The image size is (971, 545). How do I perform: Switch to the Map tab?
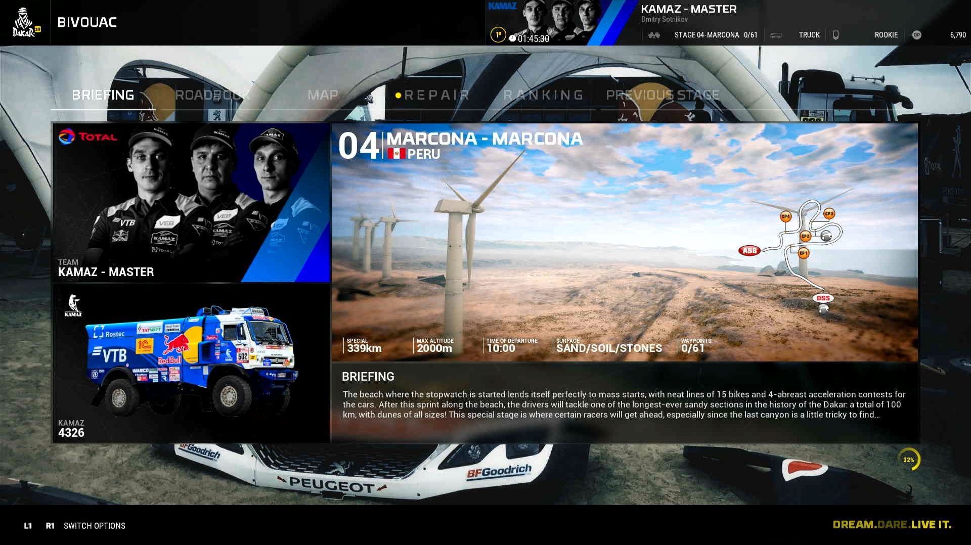(x=323, y=95)
